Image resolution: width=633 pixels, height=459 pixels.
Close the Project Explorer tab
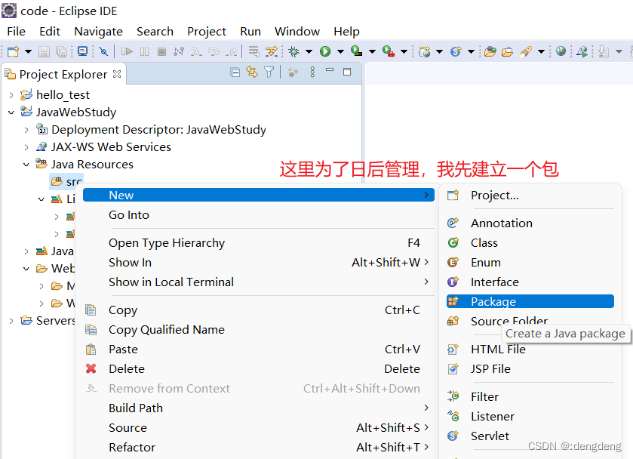pos(117,74)
